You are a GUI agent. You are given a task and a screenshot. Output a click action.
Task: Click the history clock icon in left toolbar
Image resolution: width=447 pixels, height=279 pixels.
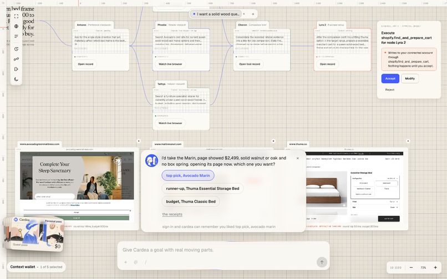[16, 49]
